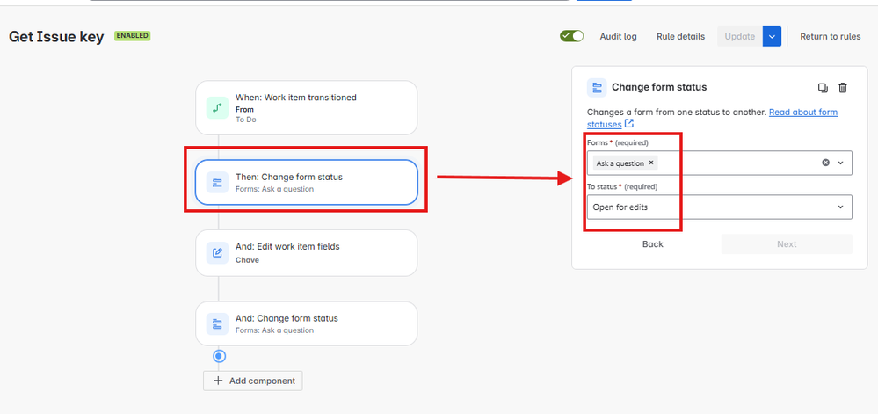
Task: Select the And: Edit work item fields card
Action: coord(307,252)
